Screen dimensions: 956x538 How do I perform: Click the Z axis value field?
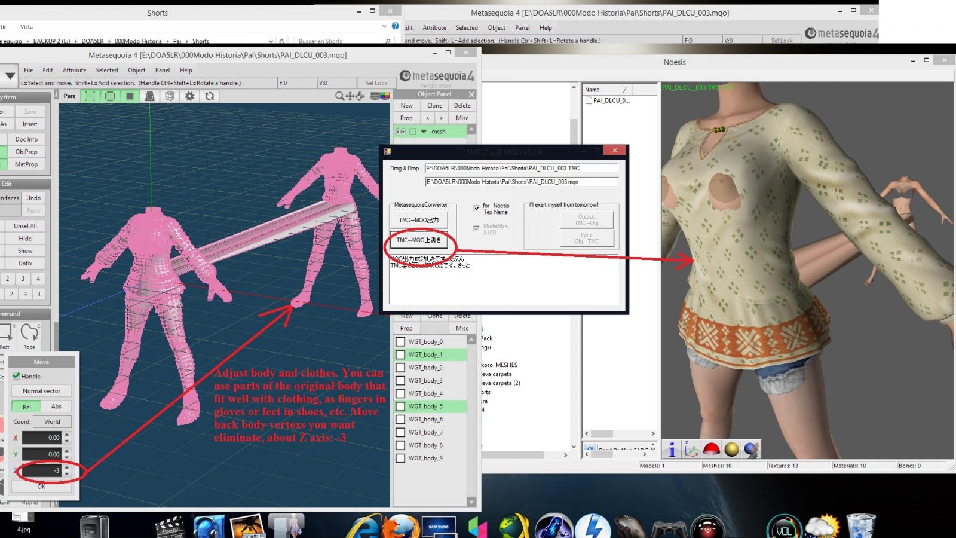(x=42, y=470)
